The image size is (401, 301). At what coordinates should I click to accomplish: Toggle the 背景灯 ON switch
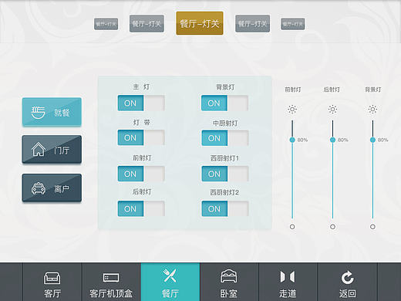tap(225, 103)
